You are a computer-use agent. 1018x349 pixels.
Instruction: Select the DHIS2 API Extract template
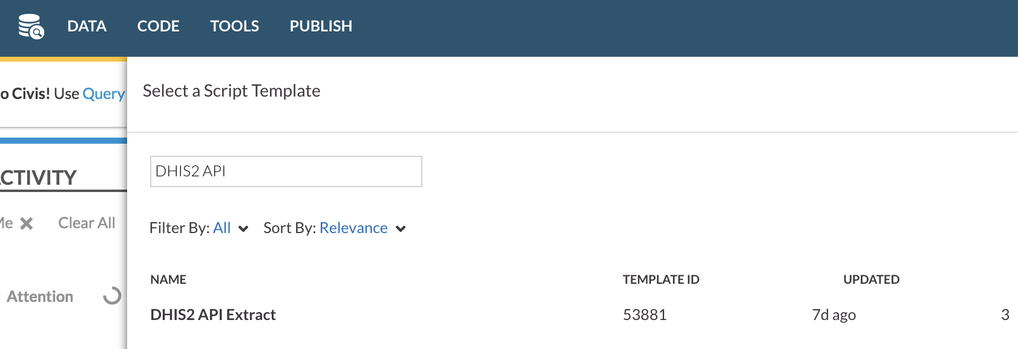click(x=213, y=315)
